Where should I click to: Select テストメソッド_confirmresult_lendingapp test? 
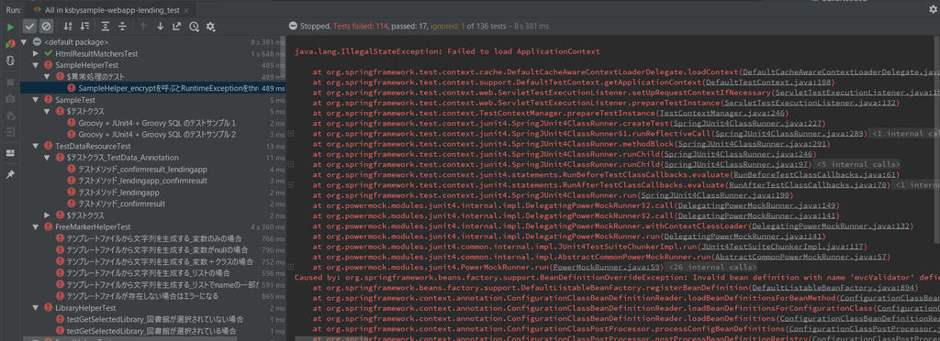tap(152, 169)
